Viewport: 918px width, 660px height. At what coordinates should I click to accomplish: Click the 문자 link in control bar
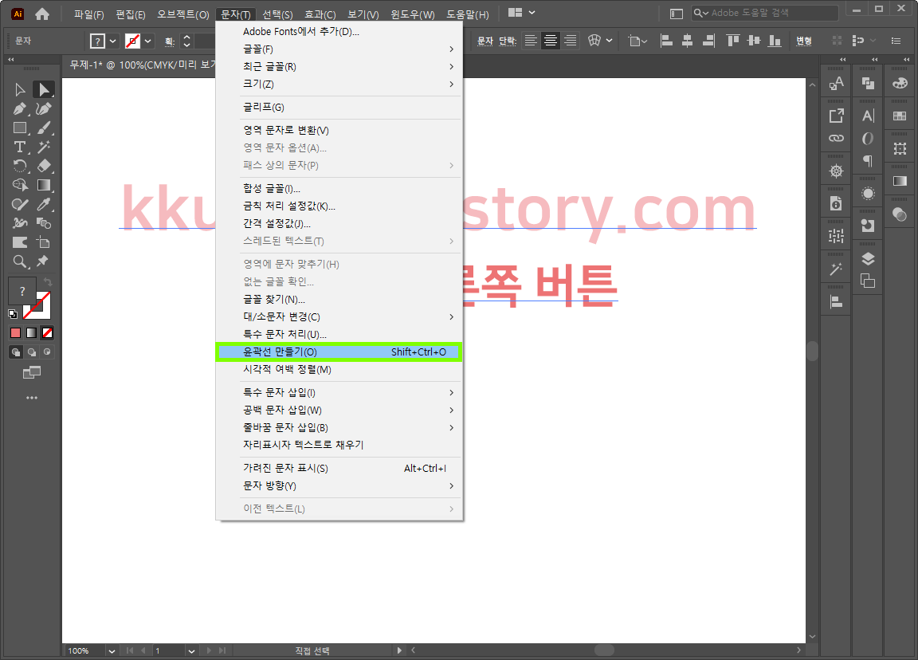pos(485,41)
